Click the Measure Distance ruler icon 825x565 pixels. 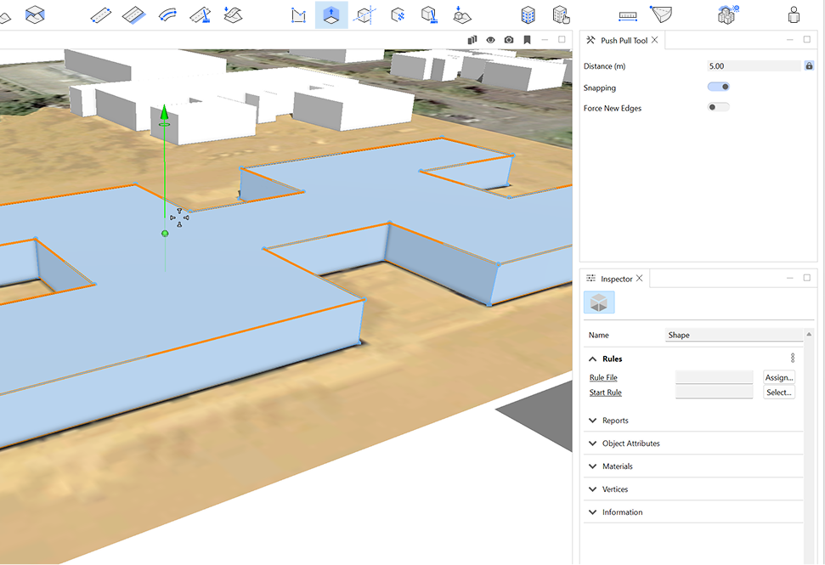628,14
